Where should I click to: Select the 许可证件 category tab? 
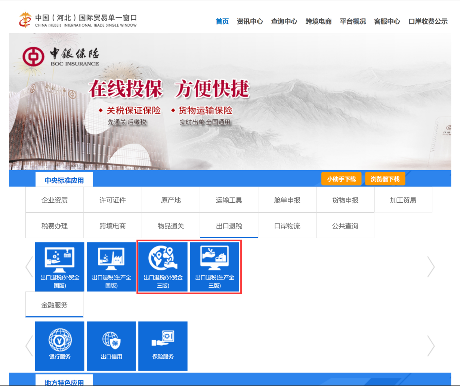pos(113,200)
